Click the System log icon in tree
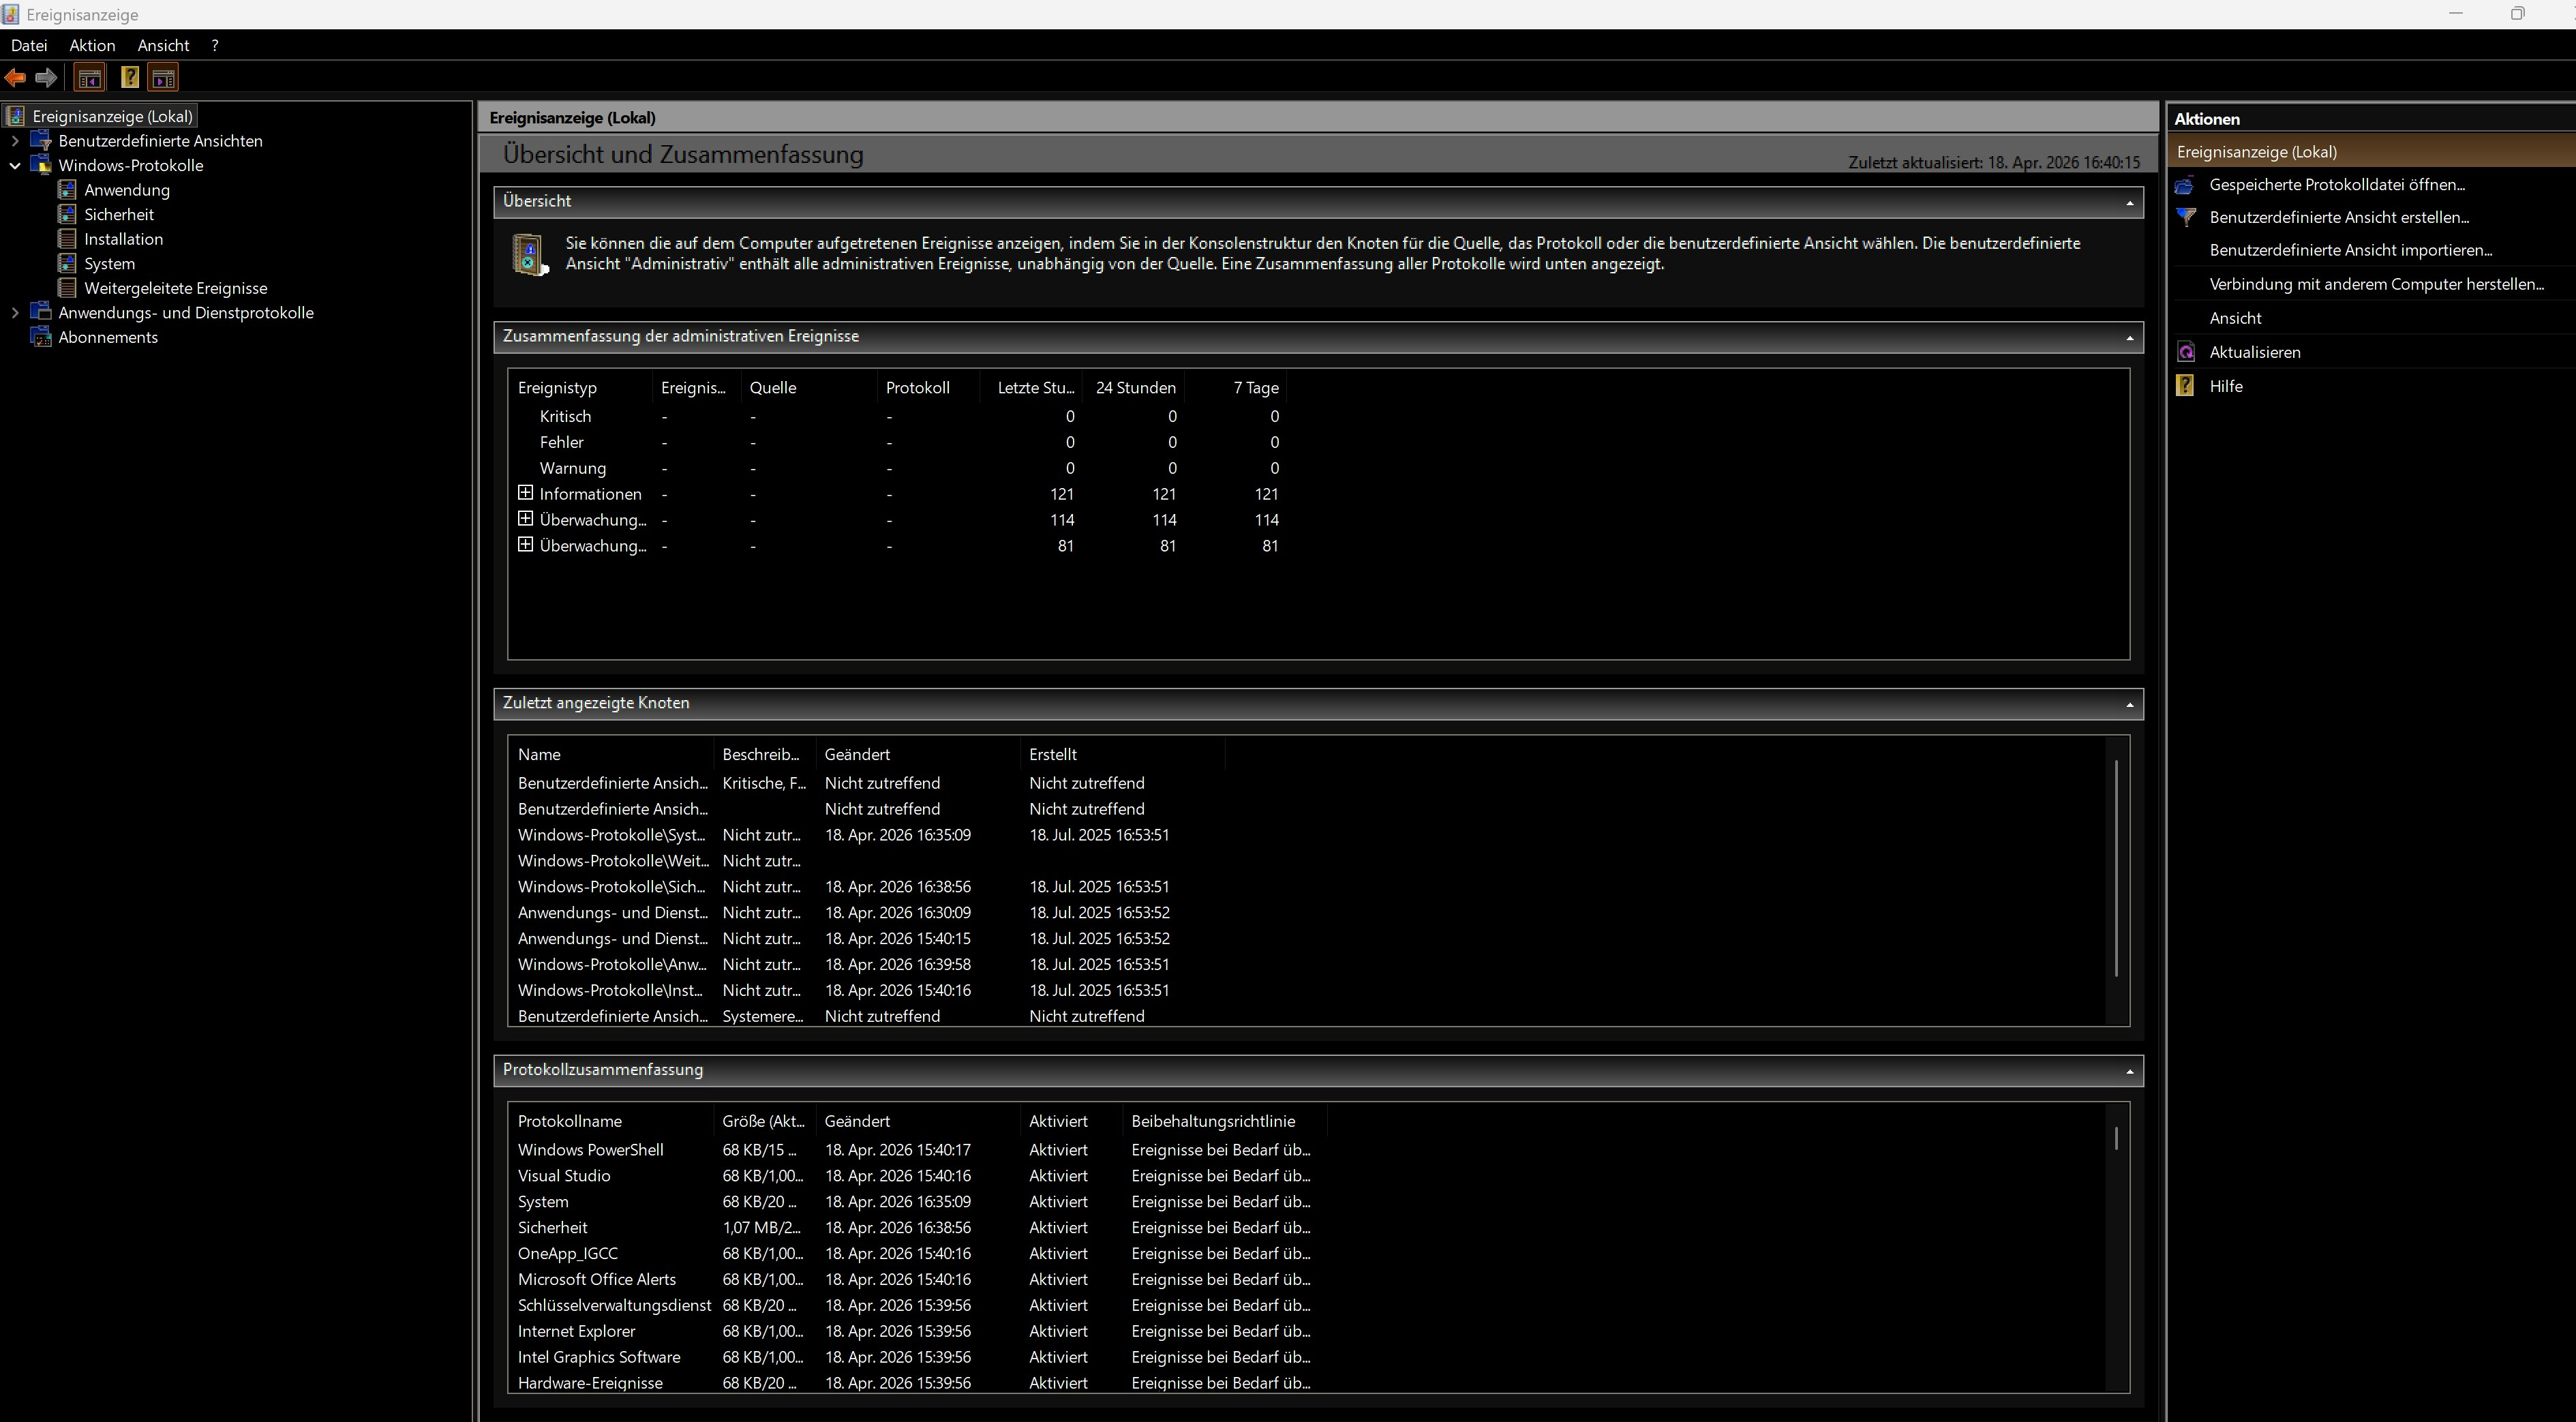The image size is (2576, 1422). [67, 263]
